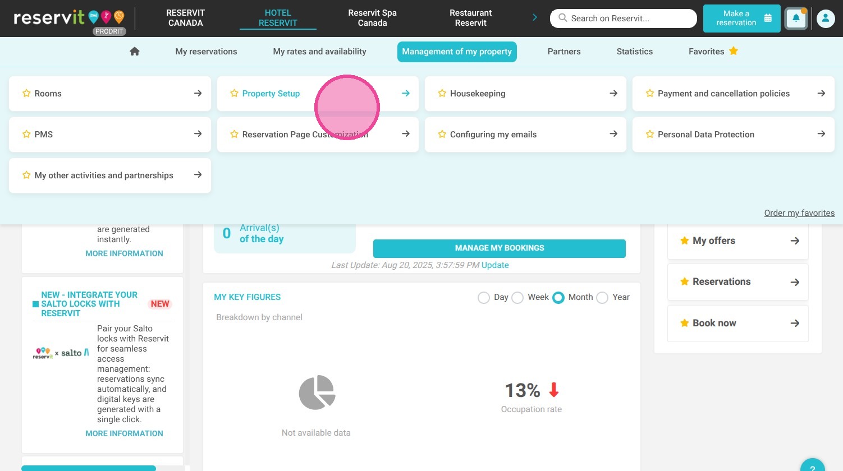Open the notifications bell icon
This screenshot has height=471, width=843.
[x=796, y=19]
